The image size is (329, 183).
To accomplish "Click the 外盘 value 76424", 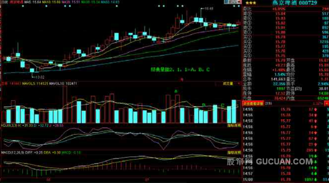I will pyautogui.click(x=280, y=98).
